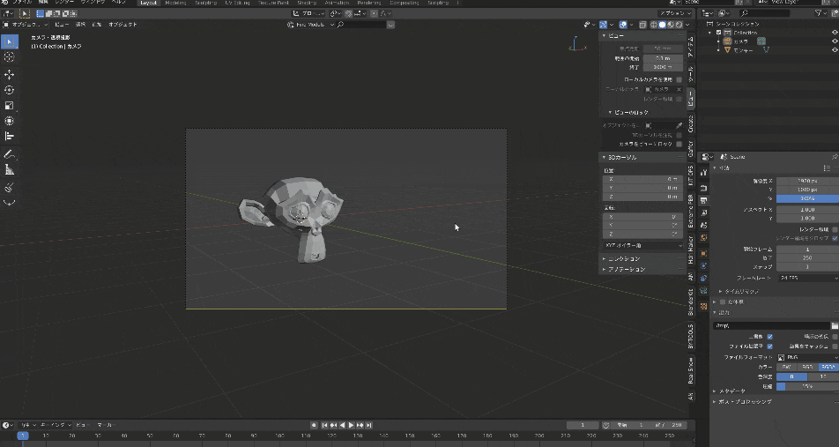The width and height of the screenshot is (839, 447).
Task: Switch to the Sculpting workspace tab
Action: click(205, 3)
